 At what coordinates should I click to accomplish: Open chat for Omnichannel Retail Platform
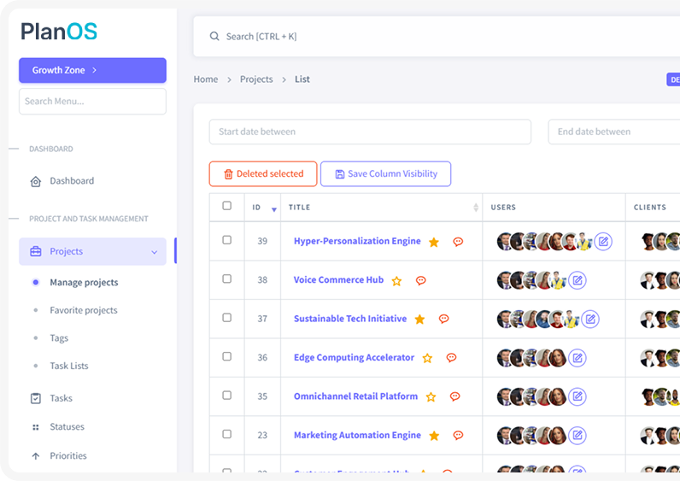tap(454, 396)
